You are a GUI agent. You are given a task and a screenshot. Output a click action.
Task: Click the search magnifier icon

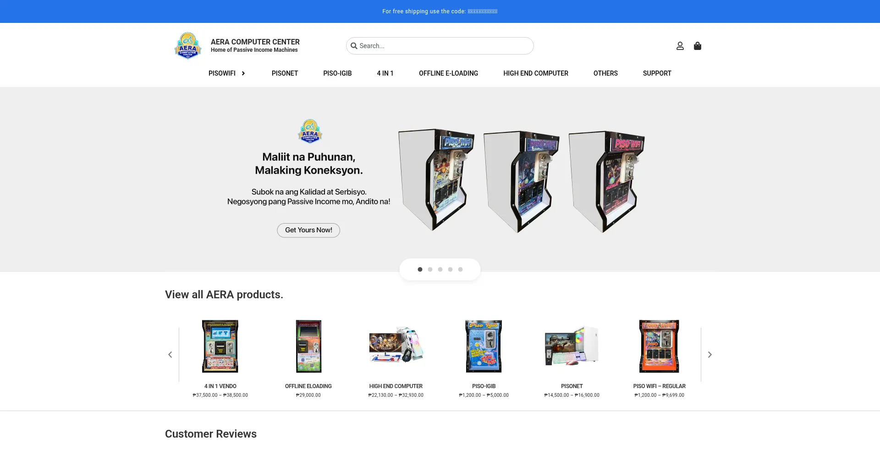pyautogui.click(x=354, y=46)
